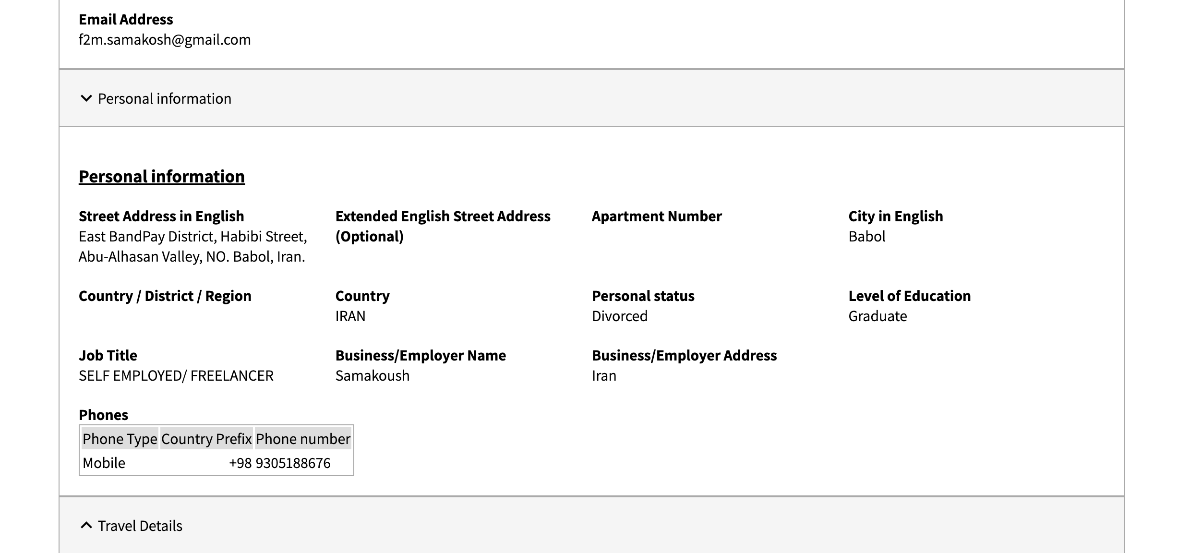
Task: Collapse the Personal information chevron arrow
Action: point(86,98)
